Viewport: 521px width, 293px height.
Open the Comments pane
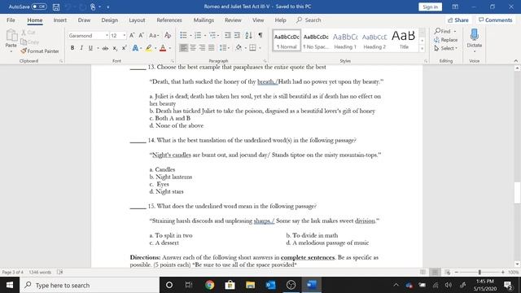[495, 20]
